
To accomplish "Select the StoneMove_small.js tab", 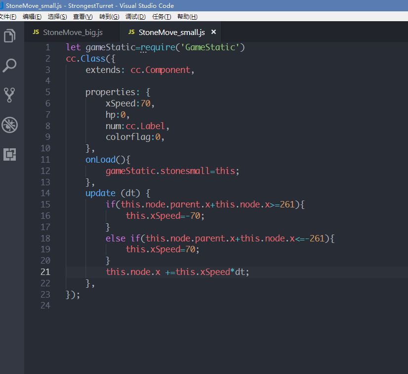I will pyautogui.click(x=170, y=32).
